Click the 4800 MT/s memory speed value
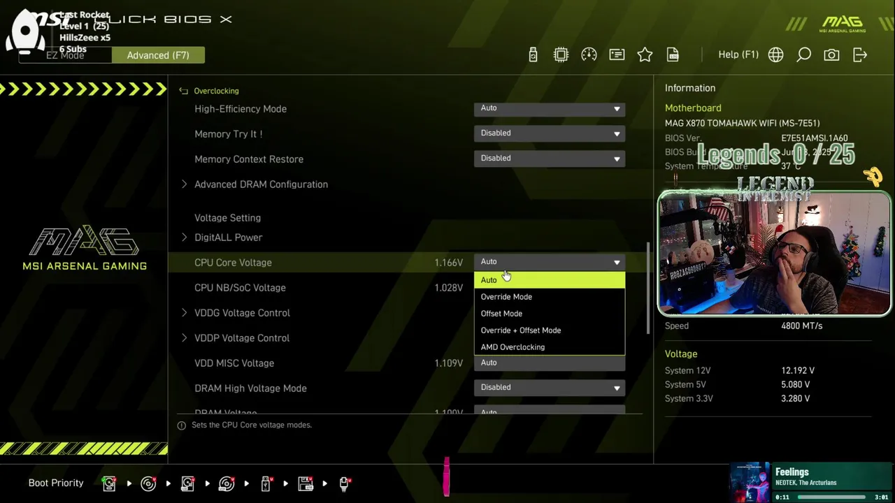Image resolution: width=895 pixels, height=503 pixels. pos(801,326)
